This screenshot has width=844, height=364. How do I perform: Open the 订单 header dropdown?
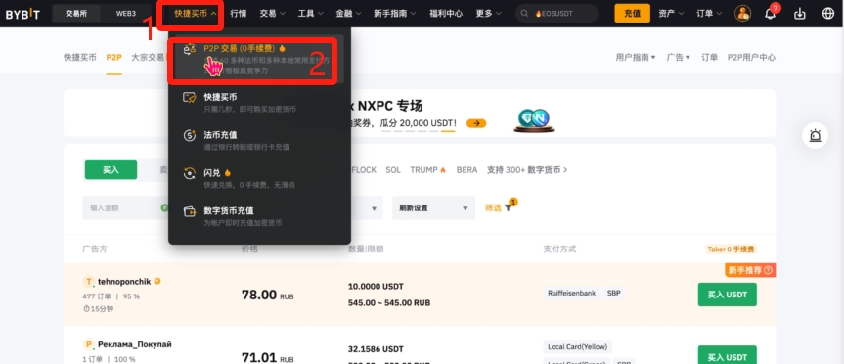709,14
